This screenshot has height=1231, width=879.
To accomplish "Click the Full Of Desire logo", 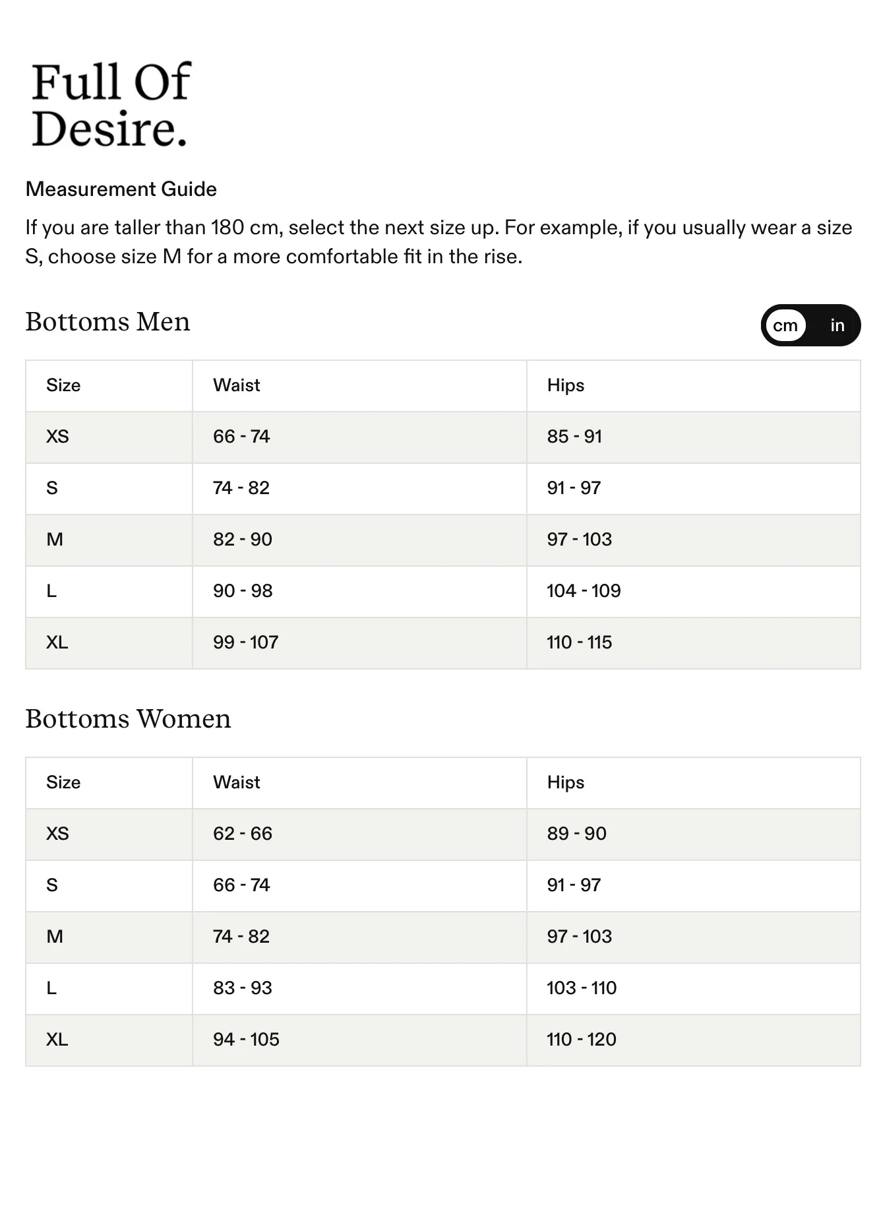I will (111, 105).
